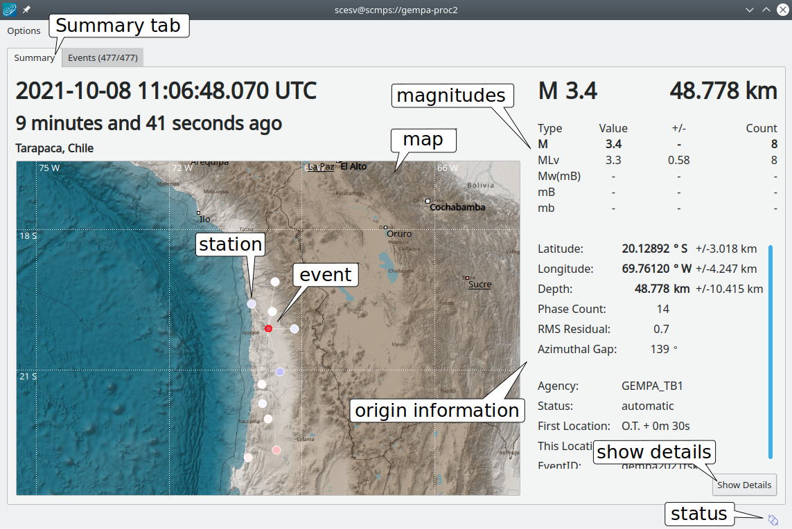Switch to the Events (477/477) tab

click(x=103, y=57)
